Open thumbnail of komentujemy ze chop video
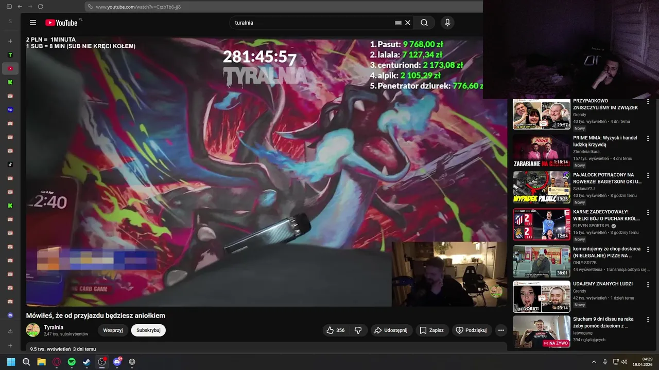 pos(541,262)
